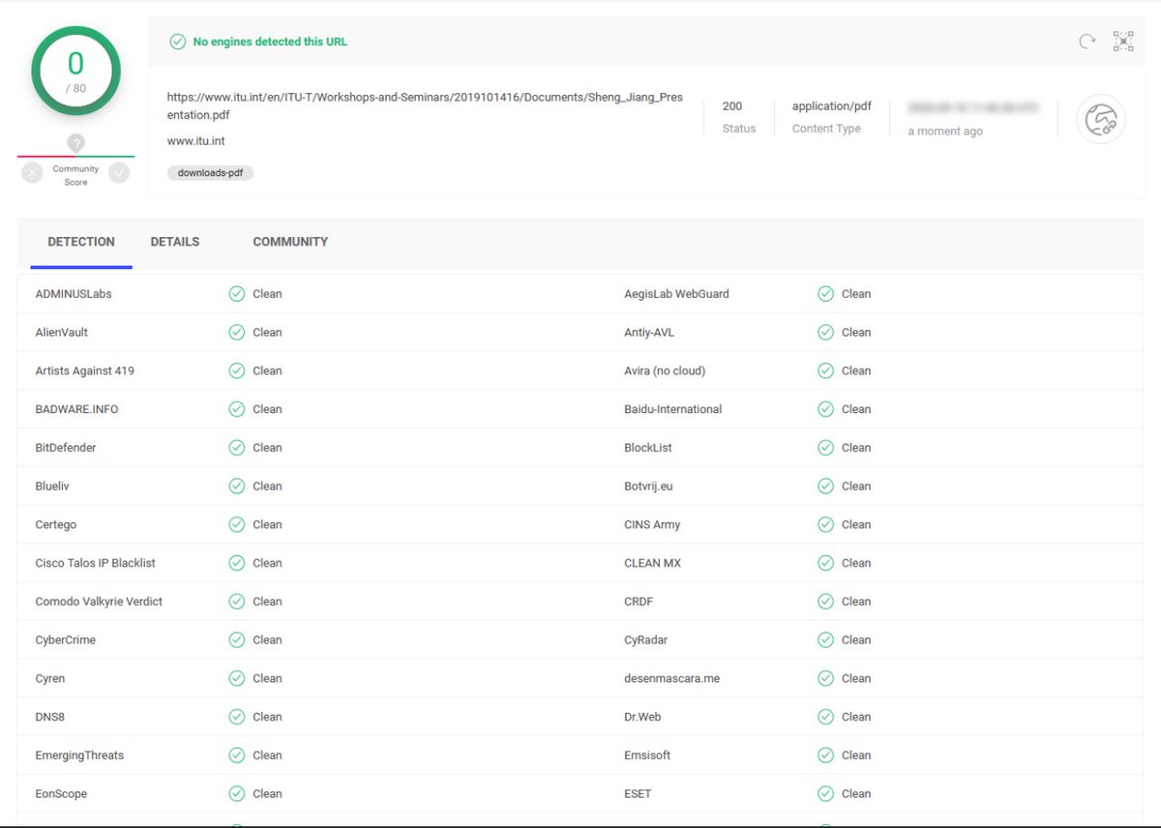The image size is (1161, 828).
Task: Click the application/pdf content type
Action: 831,106
